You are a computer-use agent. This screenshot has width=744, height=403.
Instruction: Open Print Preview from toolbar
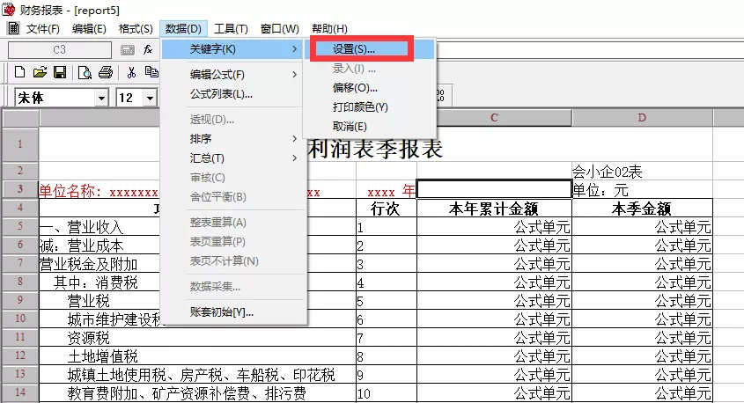coord(86,73)
